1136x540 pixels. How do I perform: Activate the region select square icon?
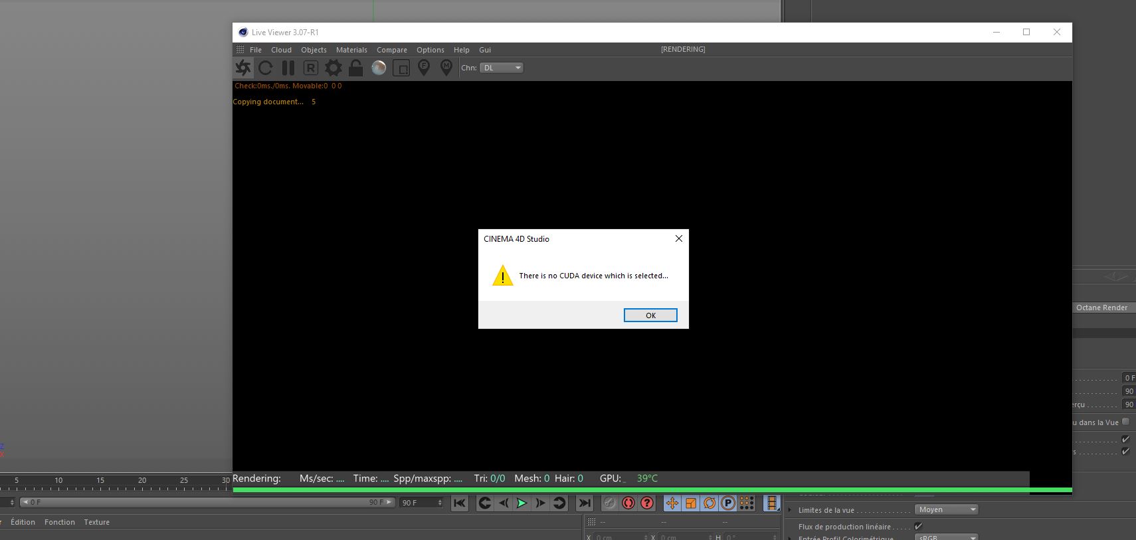click(401, 68)
